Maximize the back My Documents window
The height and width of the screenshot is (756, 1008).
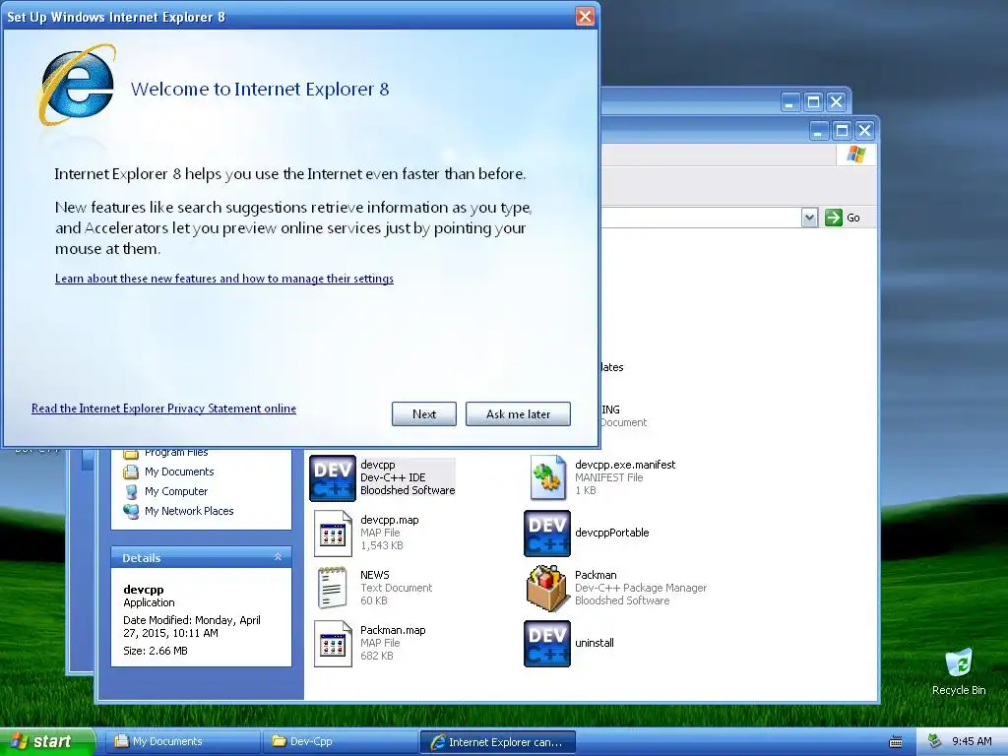click(813, 101)
